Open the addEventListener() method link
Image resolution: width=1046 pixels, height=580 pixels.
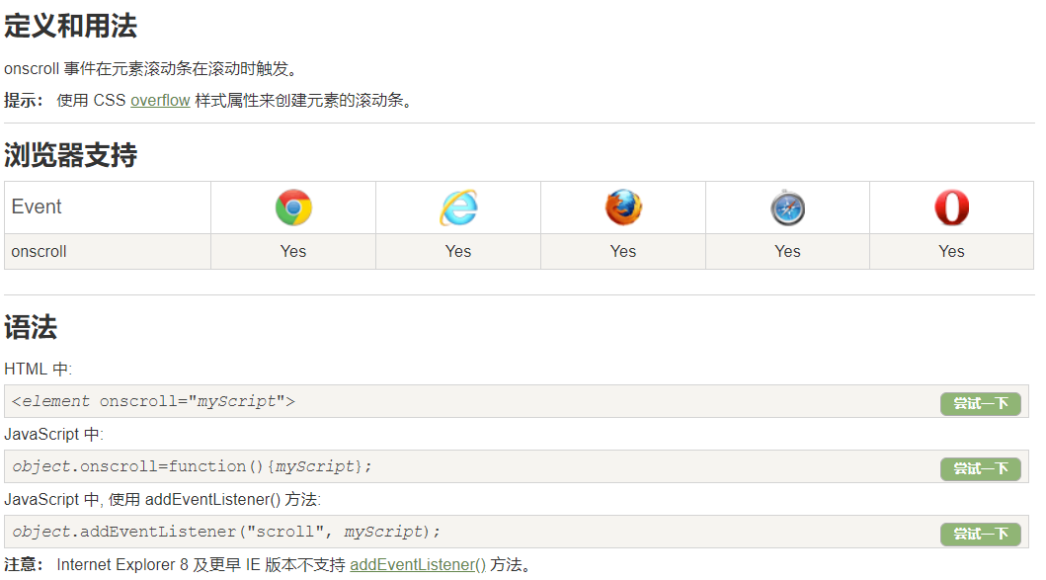pos(418,564)
